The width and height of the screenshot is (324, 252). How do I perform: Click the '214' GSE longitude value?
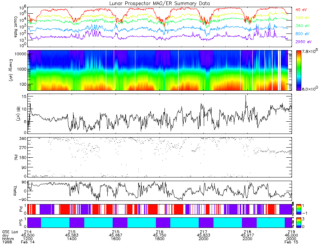click(x=28, y=232)
